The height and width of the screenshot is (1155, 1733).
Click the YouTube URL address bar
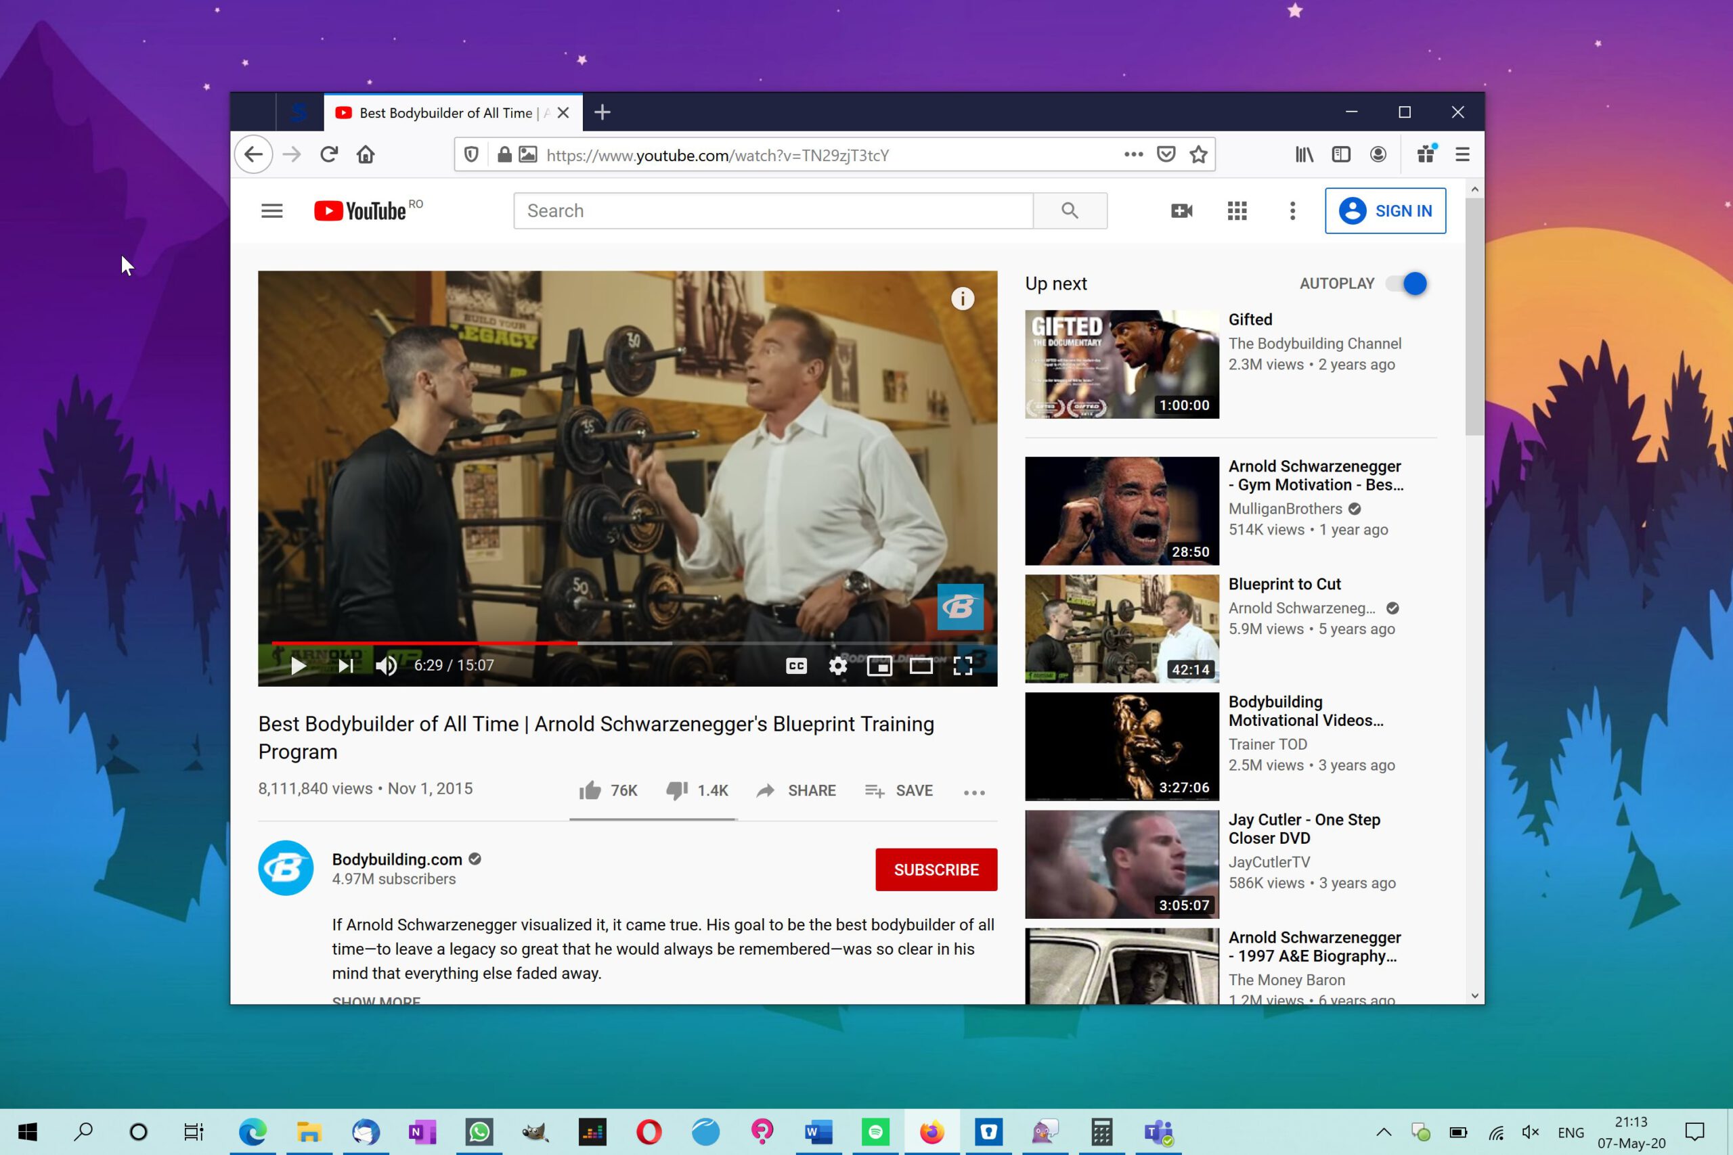pyautogui.click(x=825, y=156)
